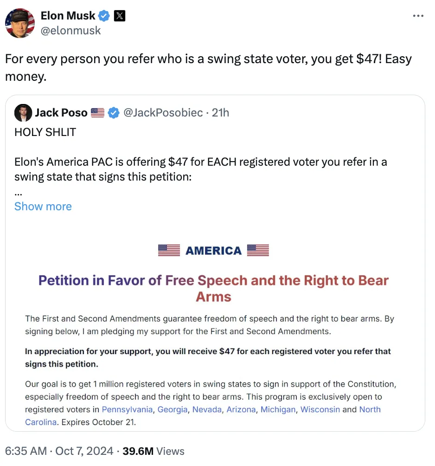Screen dimensions: 435x466
Task: Click the left flag beside the AMERICA logo
Action: pos(169,251)
